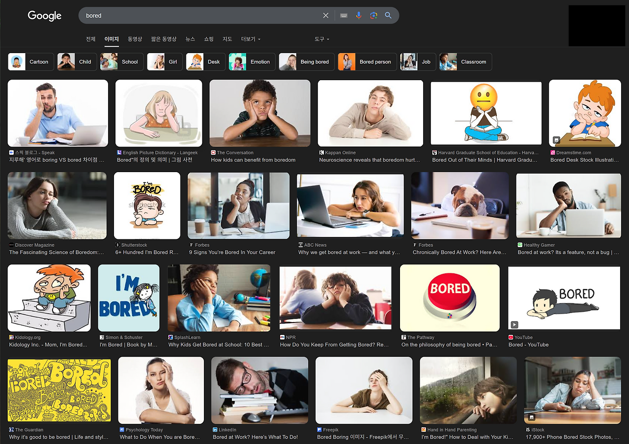The image size is (629, 444).
Task: Filter by the Job chip
Action: (x=418, y=62)
